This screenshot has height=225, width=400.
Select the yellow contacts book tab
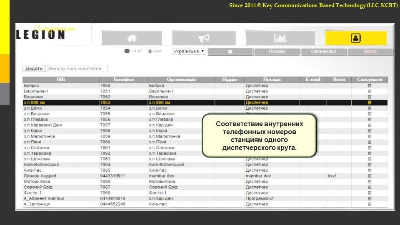pos(356,38)
